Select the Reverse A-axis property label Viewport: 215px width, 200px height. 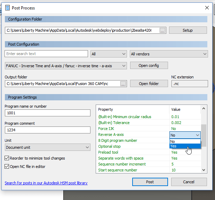pos(111,134)
